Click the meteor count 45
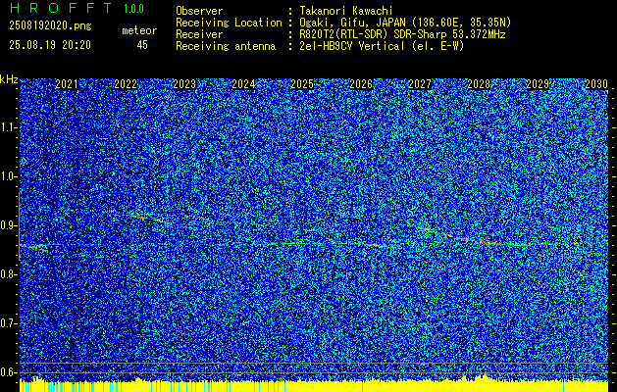The width and height of the screenshot is (617, 392). coord(142,45)
